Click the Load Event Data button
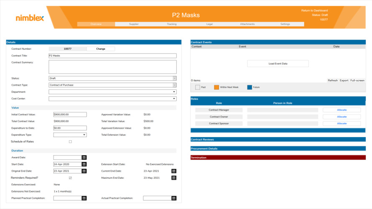 coord(278,64)
